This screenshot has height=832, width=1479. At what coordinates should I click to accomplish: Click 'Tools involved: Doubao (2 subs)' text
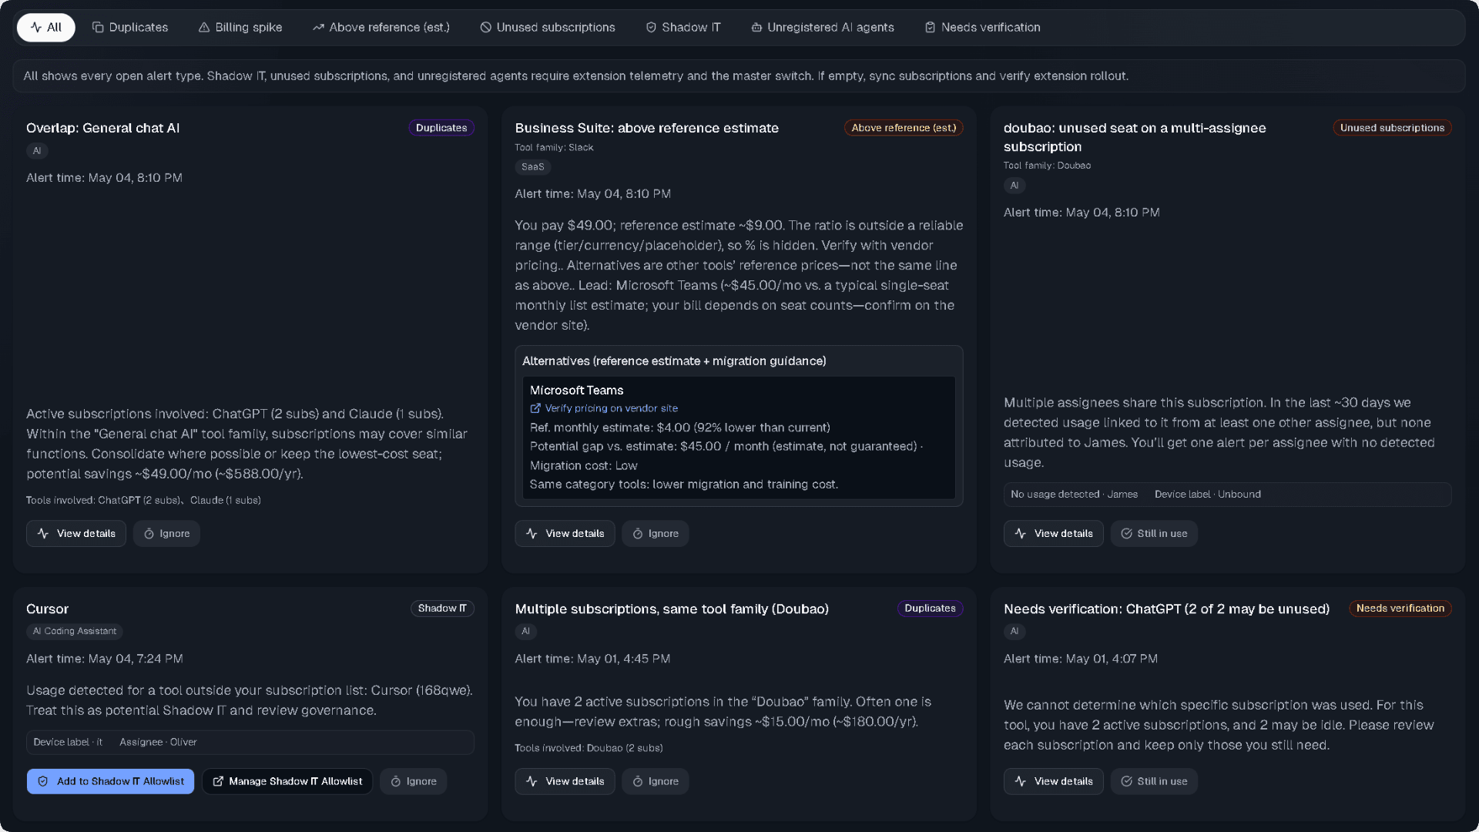tap(589, 748)
